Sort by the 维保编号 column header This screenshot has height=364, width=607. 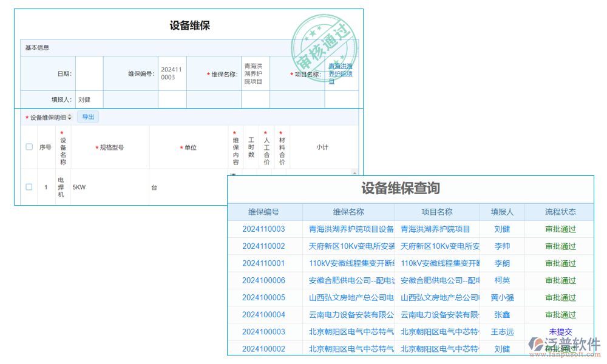point(263,211)
